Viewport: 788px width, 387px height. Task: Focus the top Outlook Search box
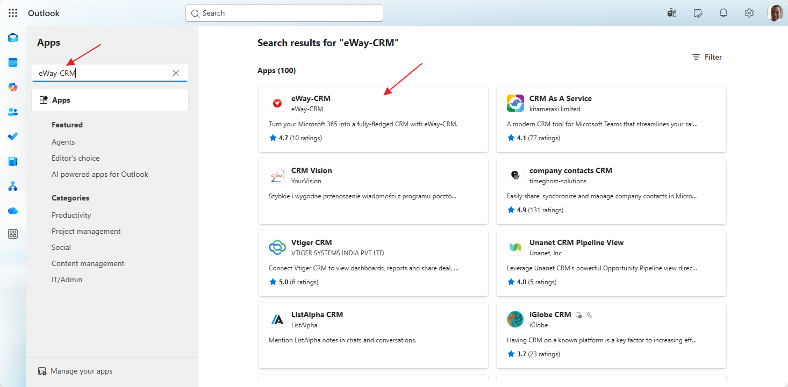tap(284, 13)
